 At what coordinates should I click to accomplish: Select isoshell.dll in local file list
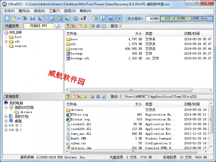pyautogui.click(x=81, y=124)
